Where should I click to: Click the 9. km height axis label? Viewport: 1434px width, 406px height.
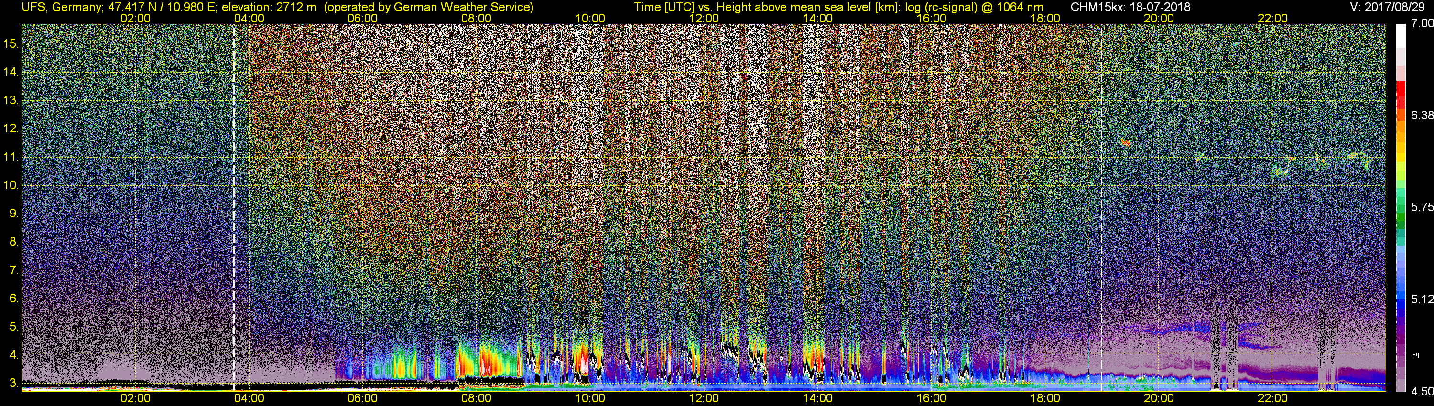click(14, 214)
